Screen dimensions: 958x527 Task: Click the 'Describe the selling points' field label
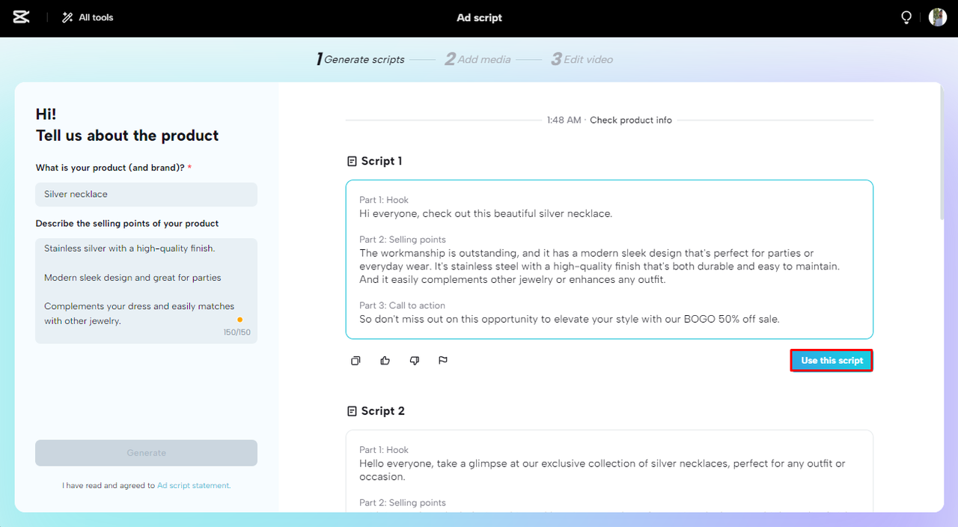pos(127,223)
